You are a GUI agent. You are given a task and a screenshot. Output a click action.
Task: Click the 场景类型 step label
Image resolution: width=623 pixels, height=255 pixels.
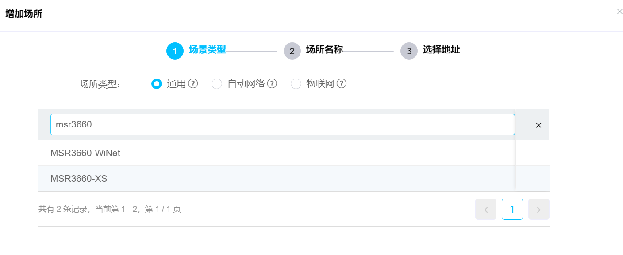point(208,49)
